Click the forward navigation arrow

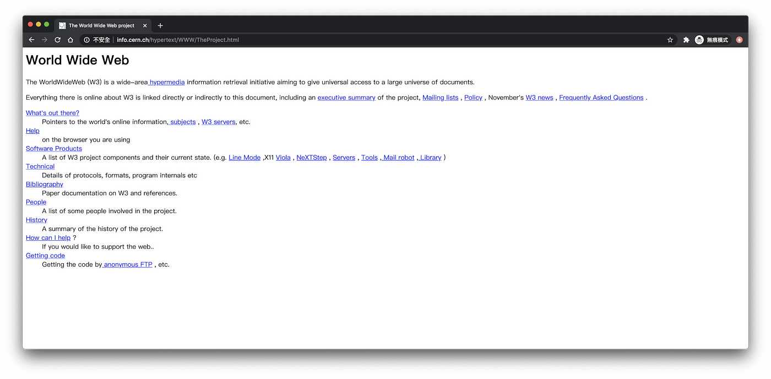(x=45, y=40)
